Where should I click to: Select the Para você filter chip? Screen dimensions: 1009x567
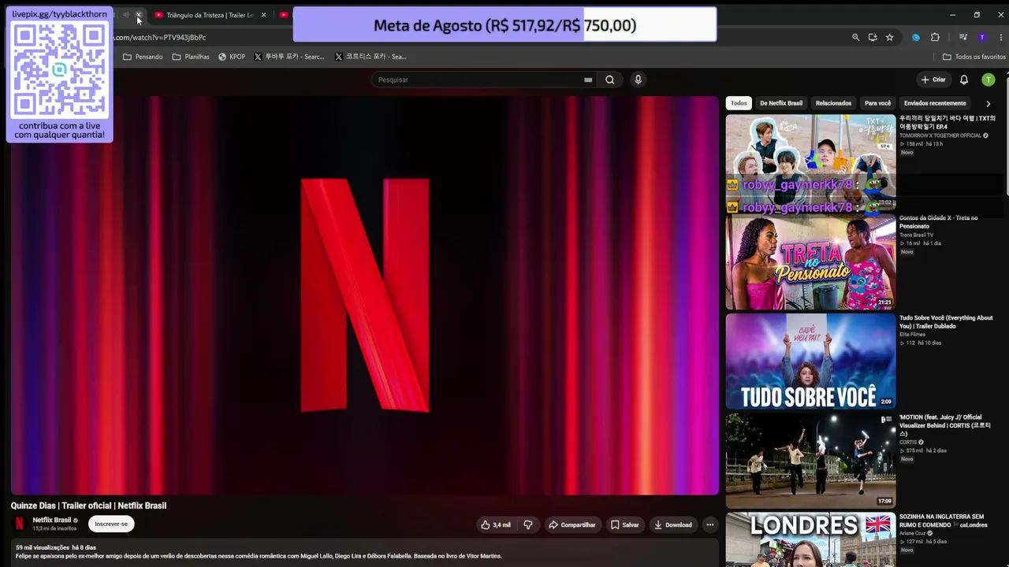pos(877,103)
